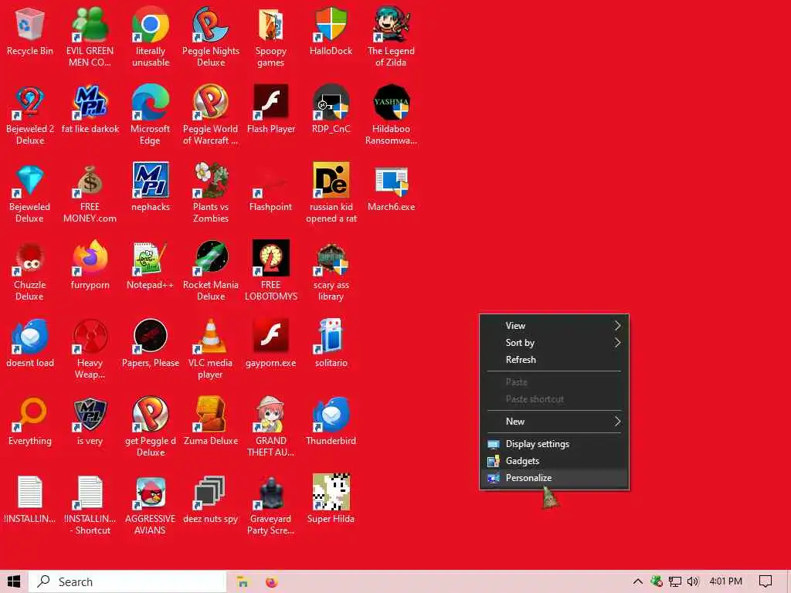Viewport: 791px width, 593px height.
Task: Open the notification center button
Action: click(x=766, y=581)
